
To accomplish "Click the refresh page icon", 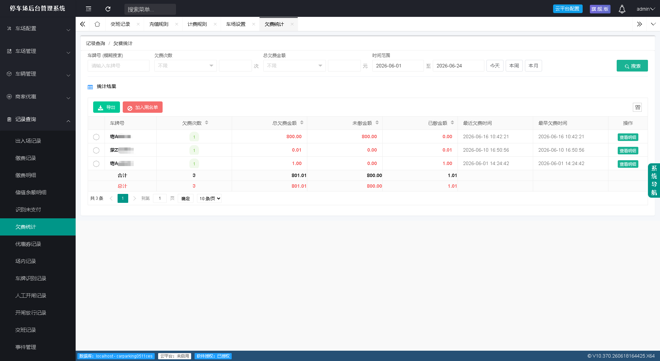I will (x=108, y=9).
